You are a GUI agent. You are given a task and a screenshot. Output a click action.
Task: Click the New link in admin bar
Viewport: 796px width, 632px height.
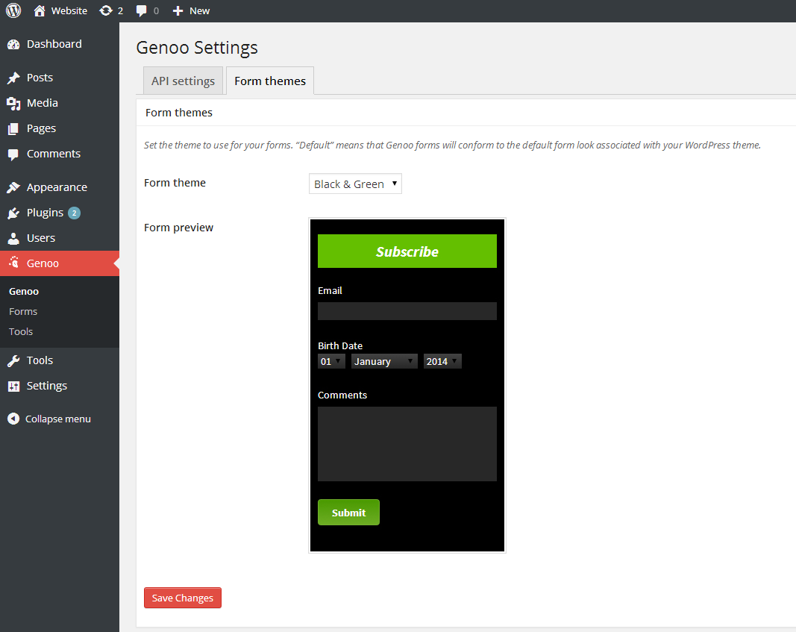[x=199, y=10]
